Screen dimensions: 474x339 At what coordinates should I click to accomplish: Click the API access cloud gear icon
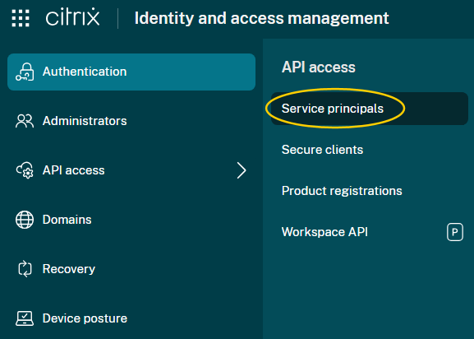25,170
